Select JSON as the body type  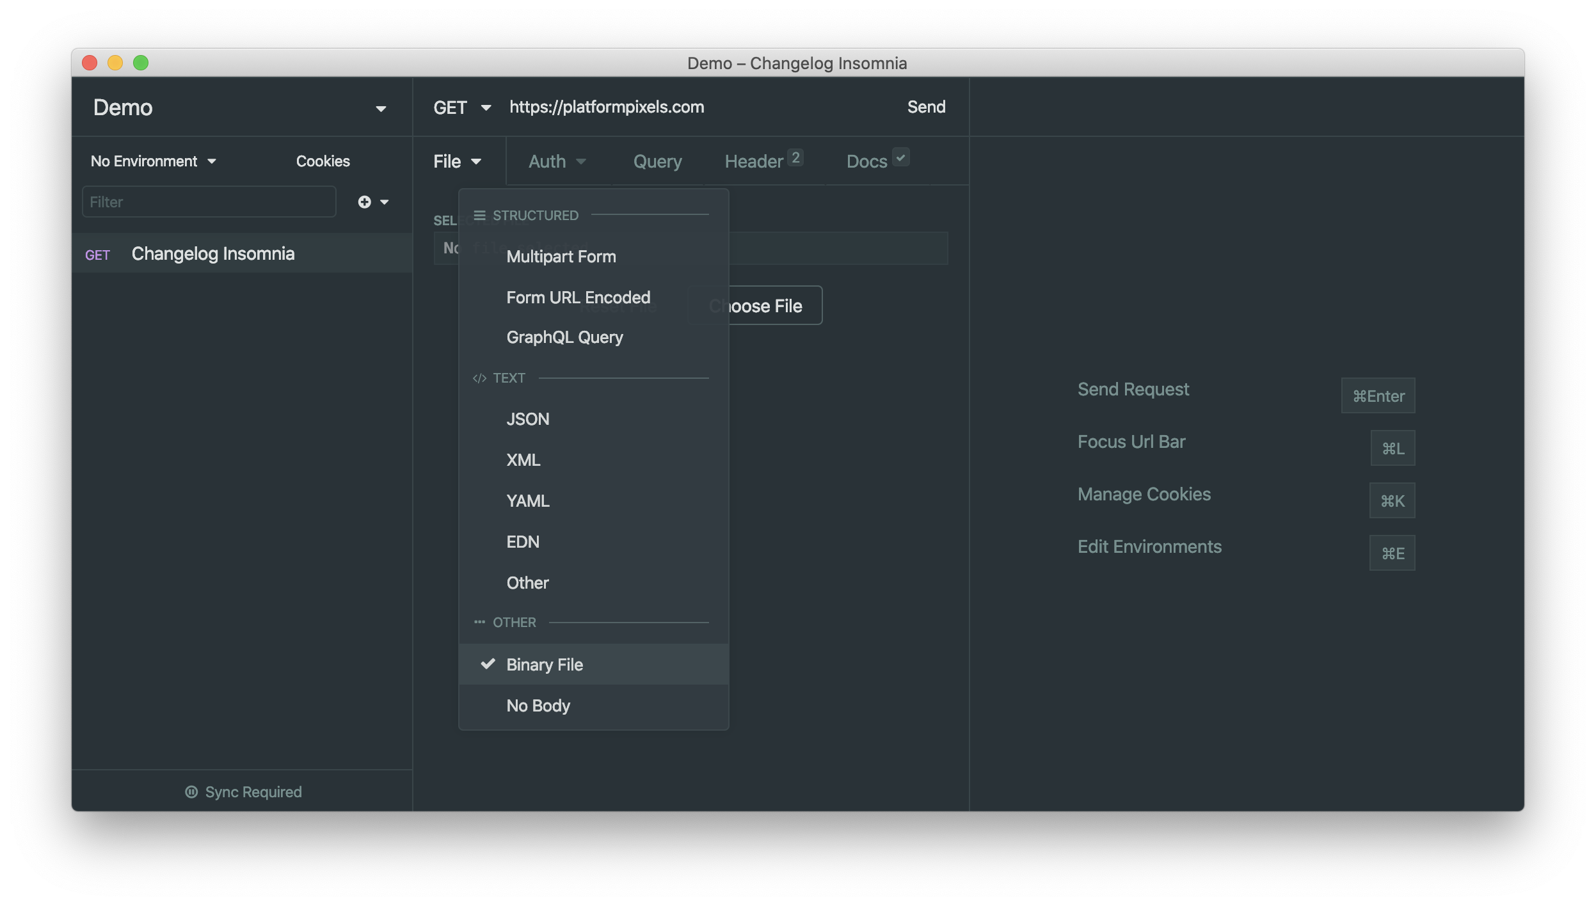click(528, 419)
